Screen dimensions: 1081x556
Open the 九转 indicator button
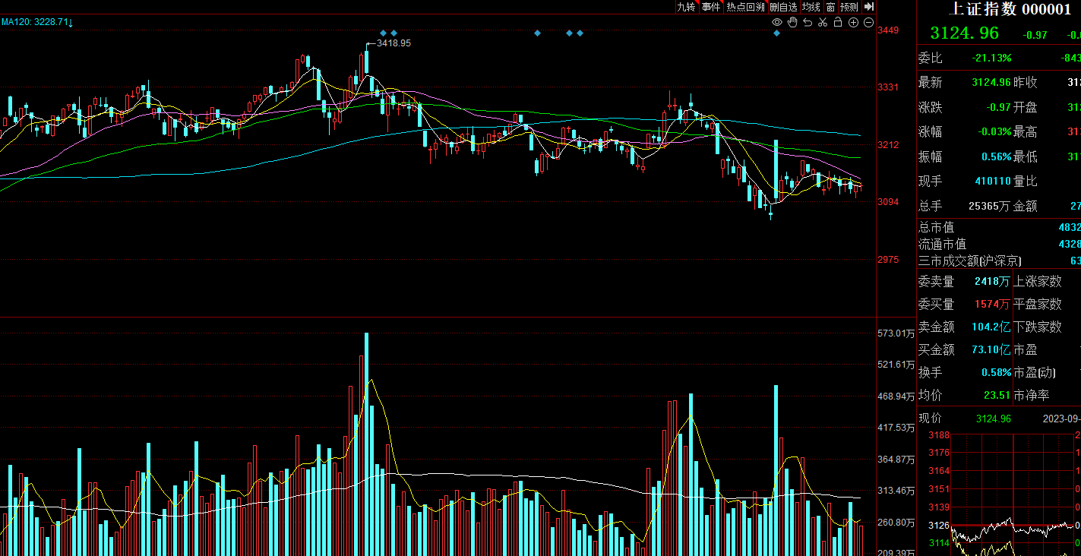point(686,7)
